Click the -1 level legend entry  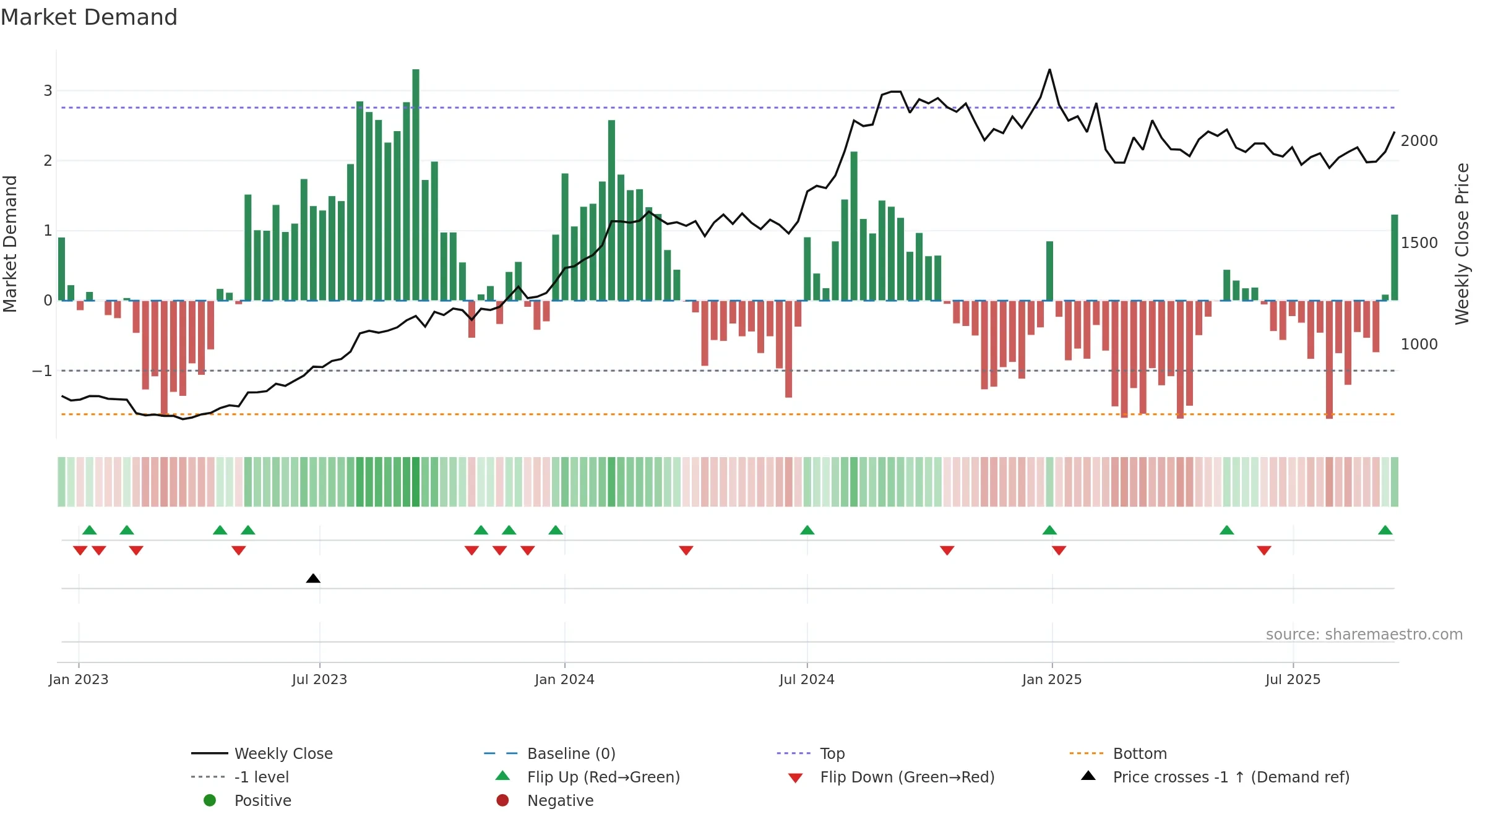pos(240,777)
